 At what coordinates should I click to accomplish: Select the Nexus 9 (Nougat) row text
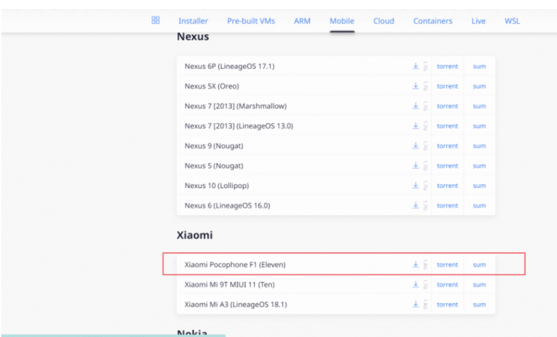(x=214, y=146)
